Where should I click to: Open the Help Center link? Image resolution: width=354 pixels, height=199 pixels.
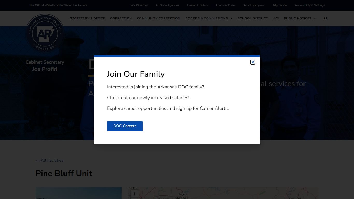coord(279,5)
